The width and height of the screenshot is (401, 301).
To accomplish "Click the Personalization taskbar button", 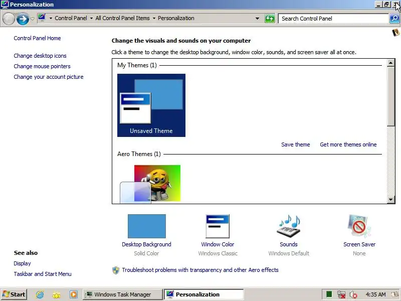I will point(204,294).
